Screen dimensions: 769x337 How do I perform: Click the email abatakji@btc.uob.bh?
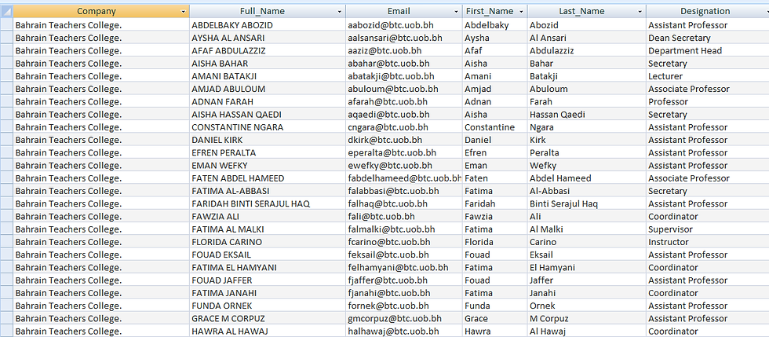click(404, 76)
